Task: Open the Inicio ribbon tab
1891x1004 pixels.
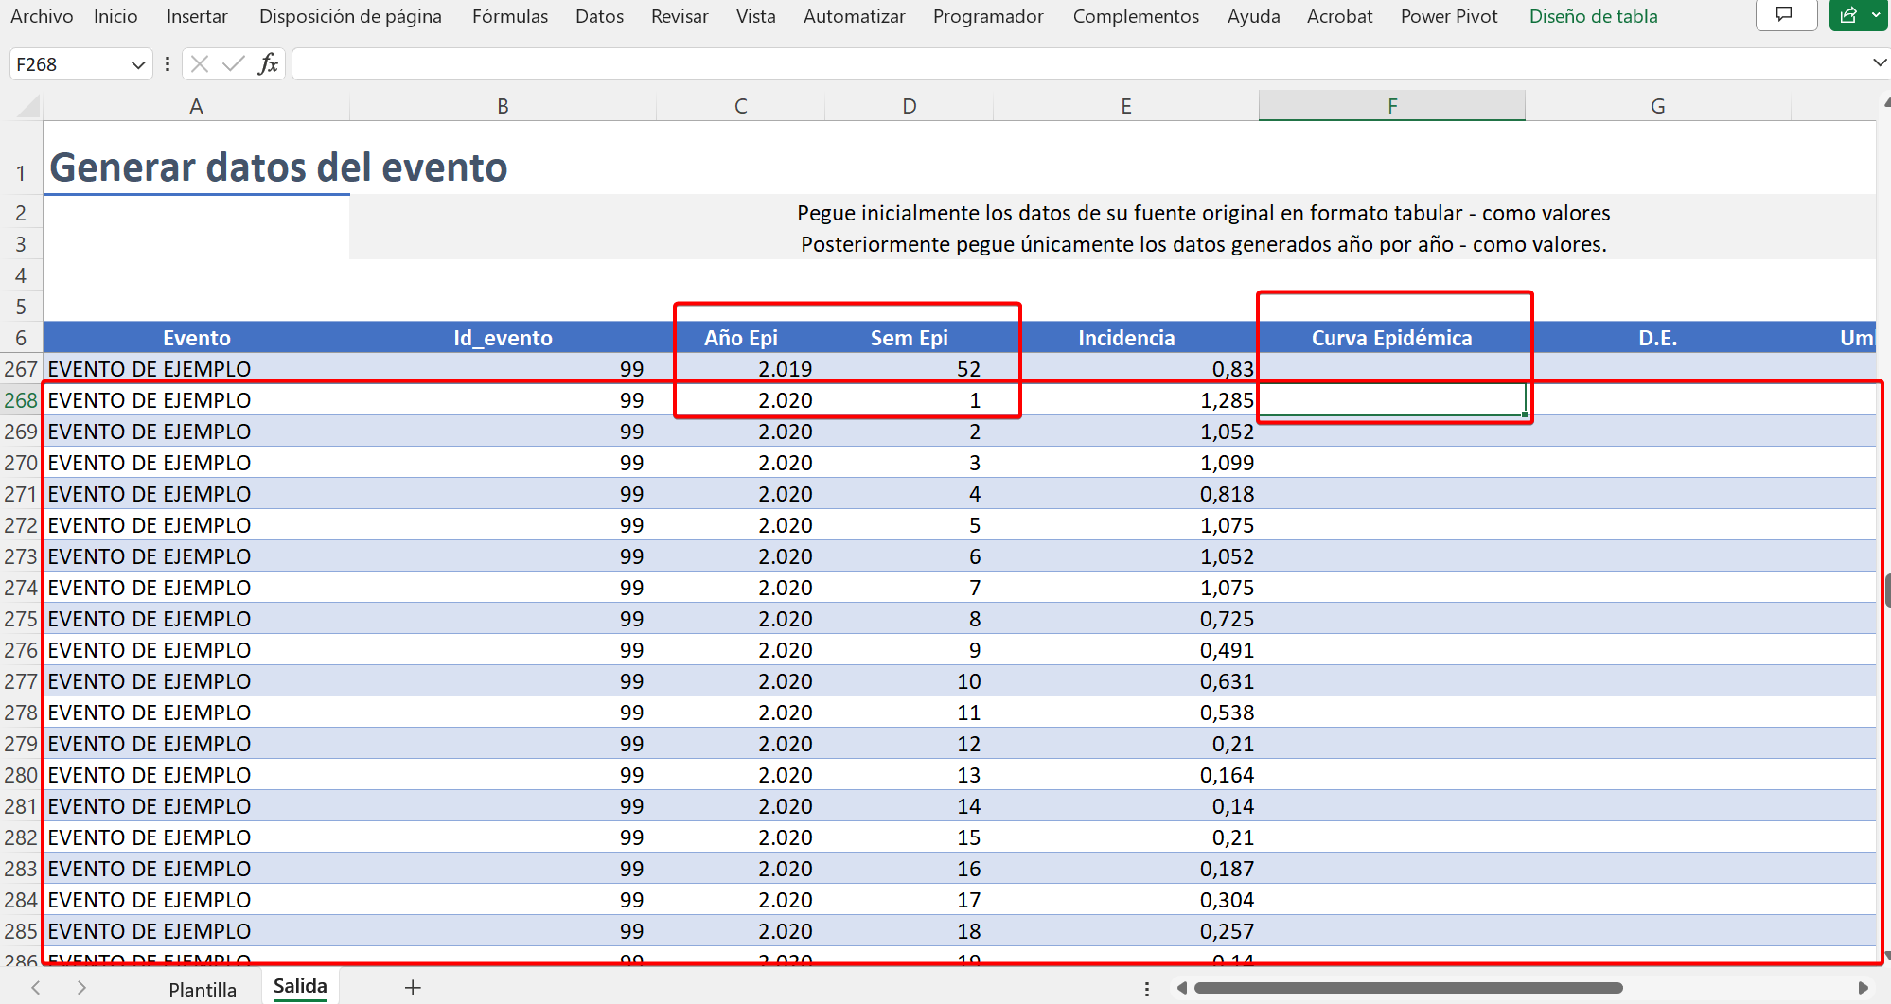Action: (x=115, y=16)
